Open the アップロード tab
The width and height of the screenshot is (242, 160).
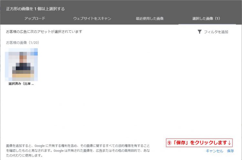click(35, 18)
